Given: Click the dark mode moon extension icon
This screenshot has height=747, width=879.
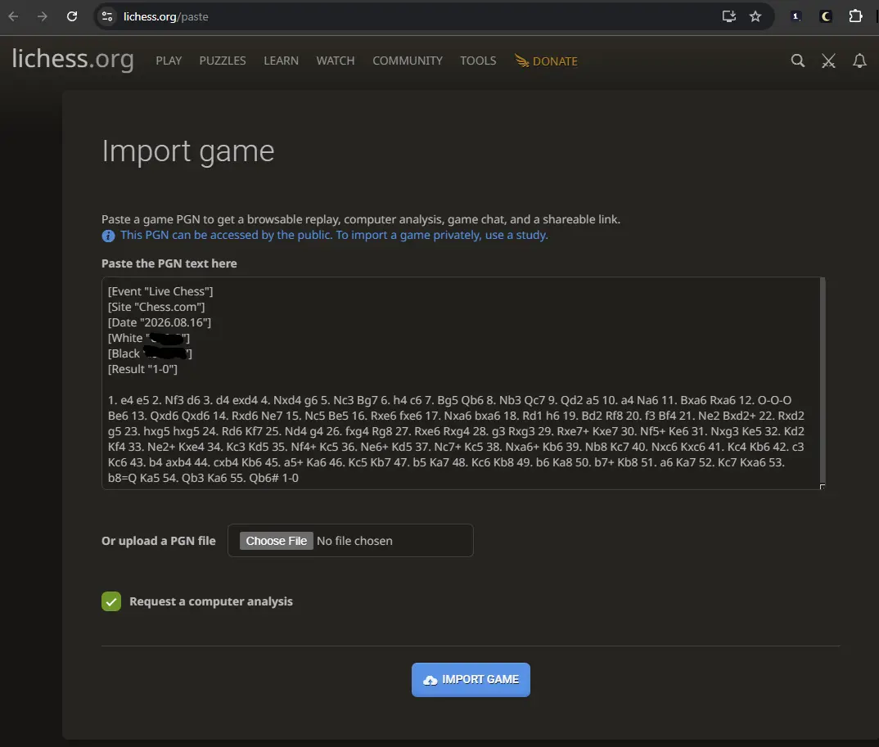Looking at the screenshot, I should 825,16.
